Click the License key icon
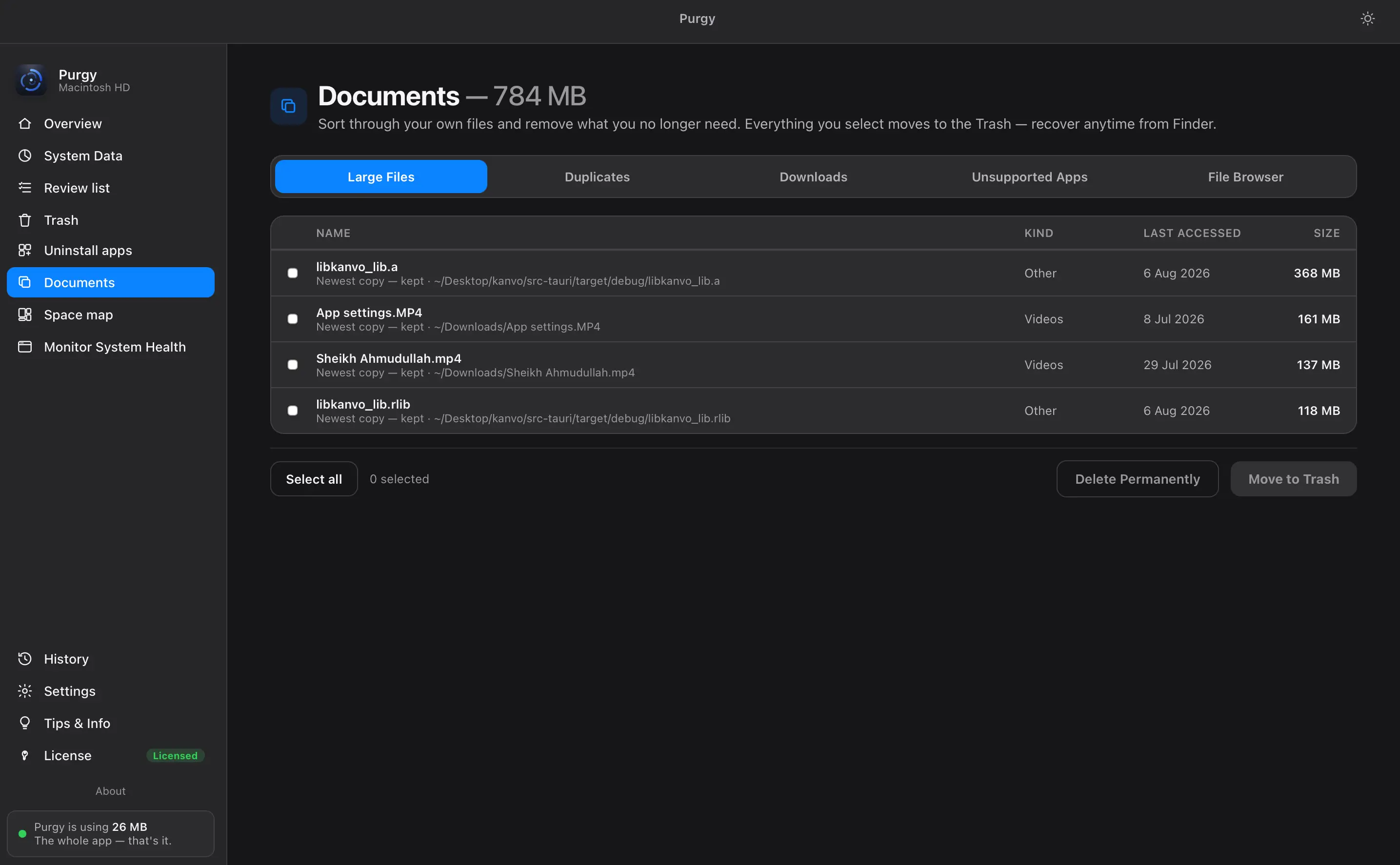This screenshot has height=865, width=1400. (24, 755)
